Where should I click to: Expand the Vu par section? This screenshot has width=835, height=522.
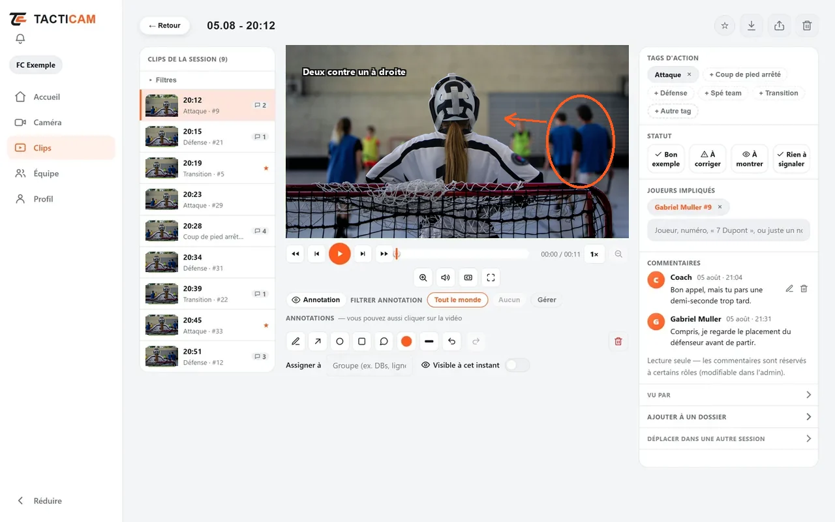click(729, 395)
